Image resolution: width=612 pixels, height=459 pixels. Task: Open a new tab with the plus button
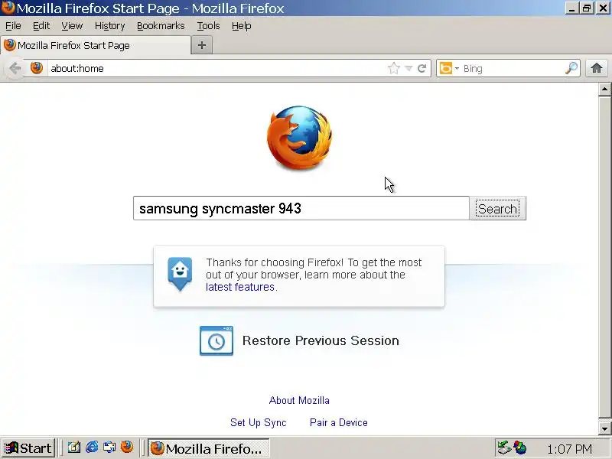click(202, 45)
